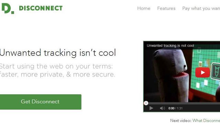220x123 pixels.
Task: Click the 'Next video:' label
Action: pyautogui.click(x=180, y=121)
